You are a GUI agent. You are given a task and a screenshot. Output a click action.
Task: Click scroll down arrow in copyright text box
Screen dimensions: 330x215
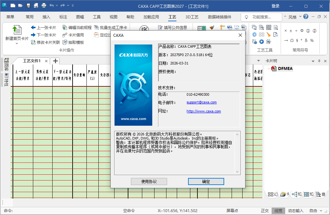(237, 172)
